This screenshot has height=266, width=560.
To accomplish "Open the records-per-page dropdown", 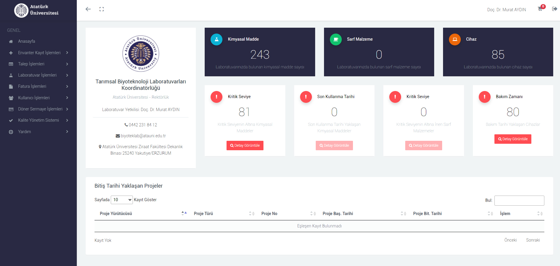I will tap(122, 200).
